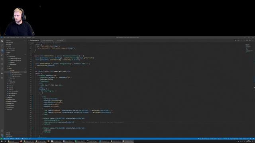Open Explorer panel more actions ellipsis
Image resolution: width=255 pixels, height=143 pixels.
(x=25, y=41)
